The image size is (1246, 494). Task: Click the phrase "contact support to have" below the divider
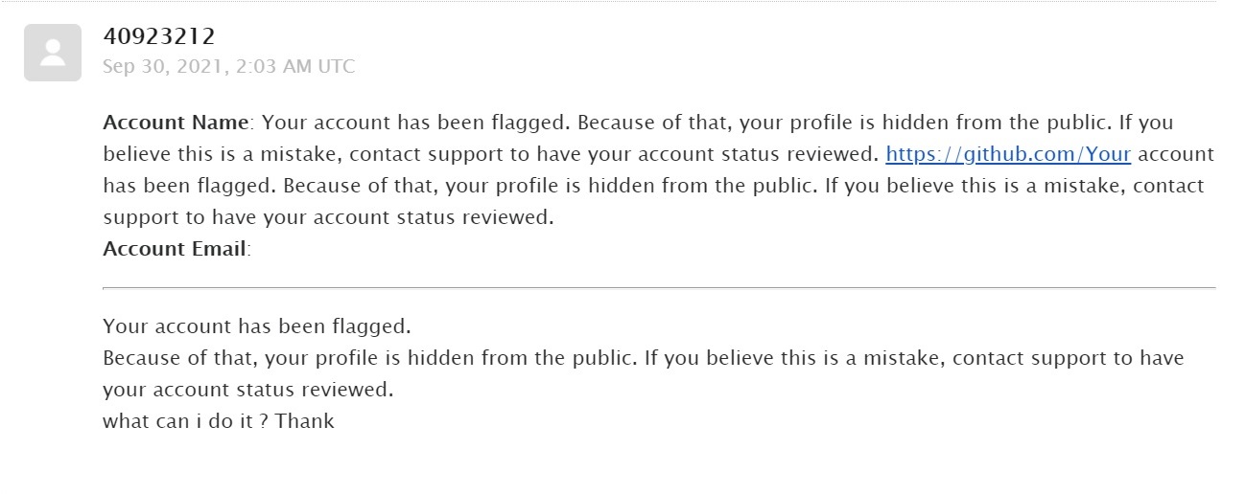click(1069, 358)
